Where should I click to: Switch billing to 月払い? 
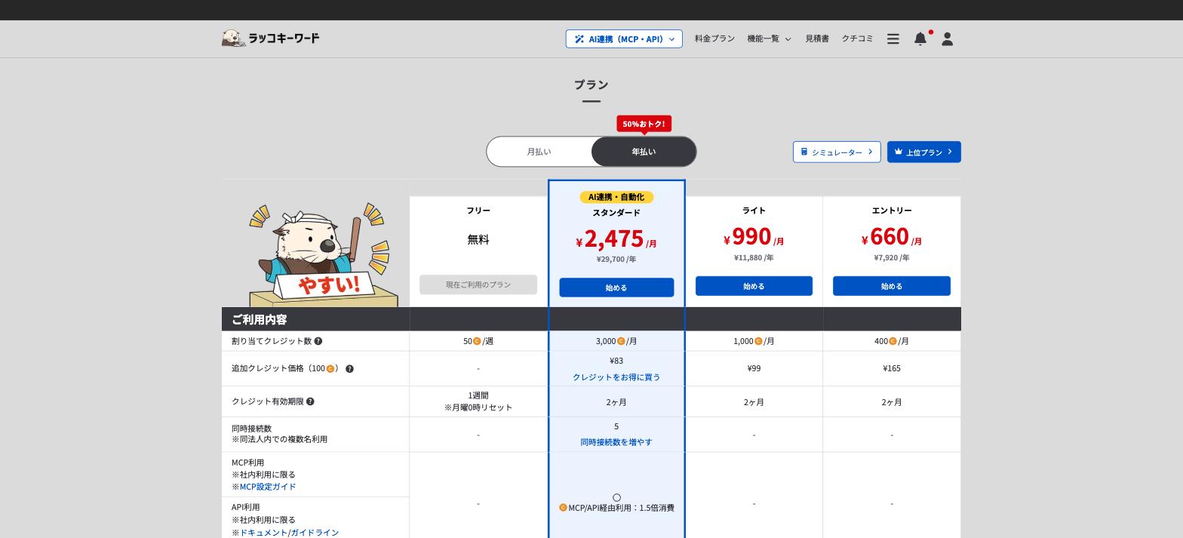539,152
